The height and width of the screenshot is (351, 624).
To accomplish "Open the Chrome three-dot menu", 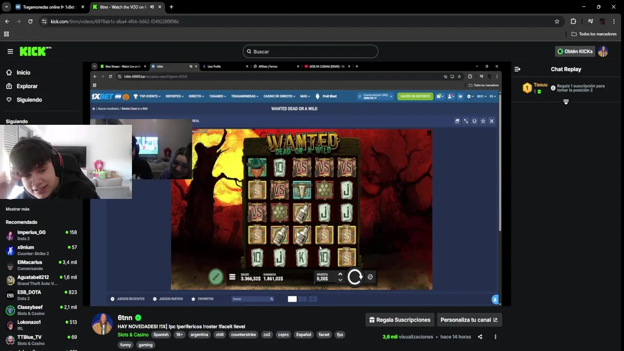I will click(614, 21).
